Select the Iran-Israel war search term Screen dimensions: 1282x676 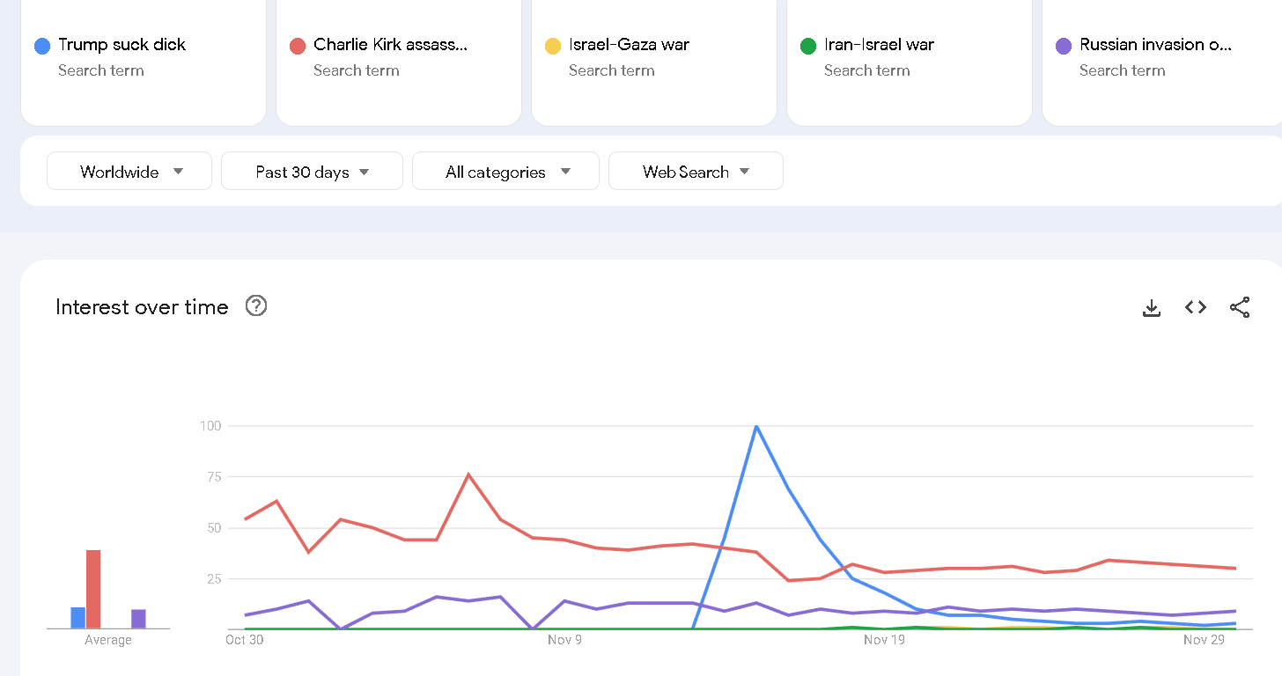pyautogui.click(x=879, y=45)
